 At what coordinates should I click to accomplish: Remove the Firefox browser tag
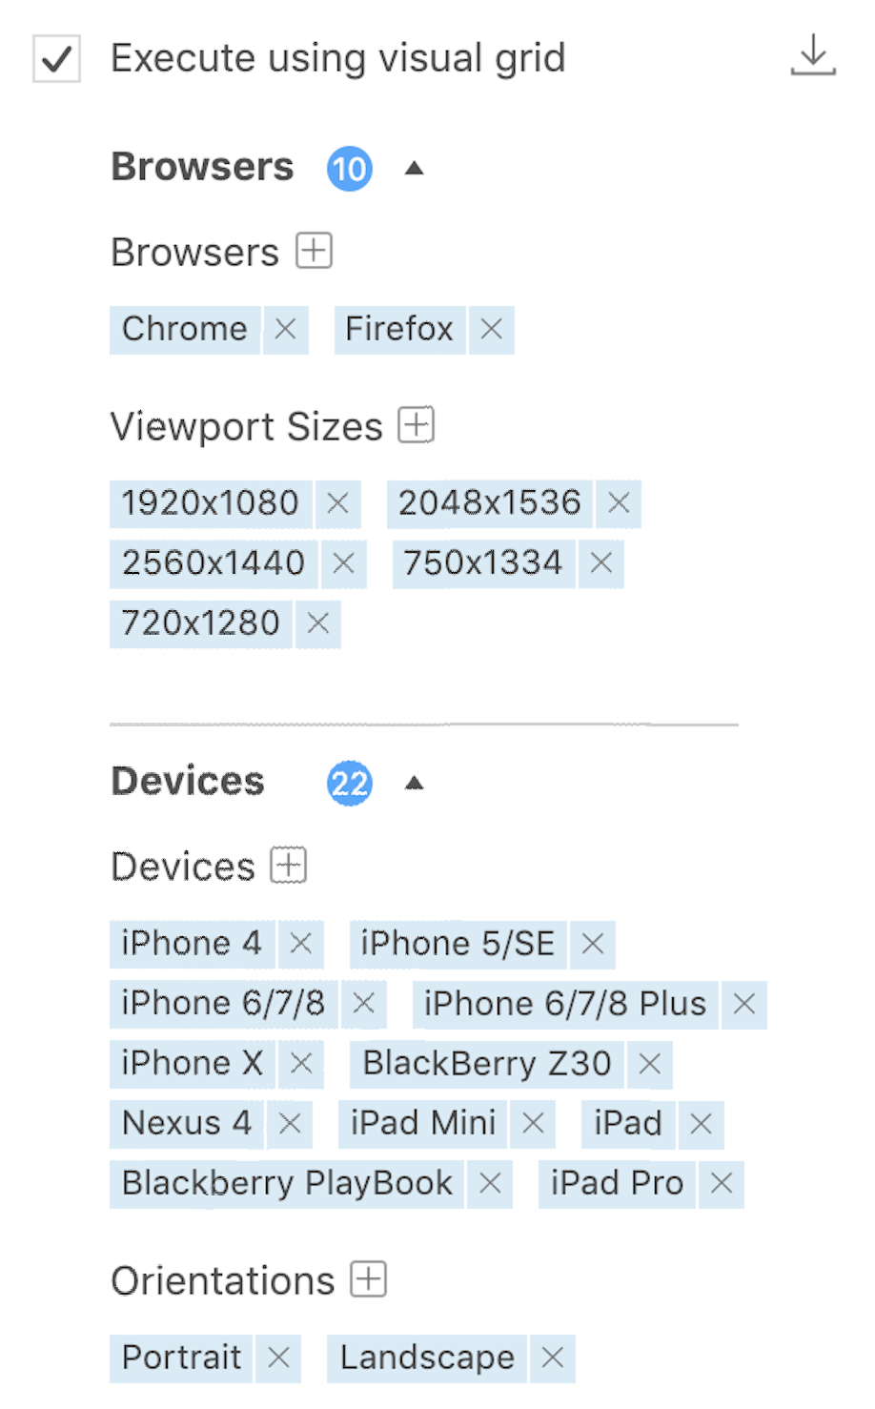(491, 329)
